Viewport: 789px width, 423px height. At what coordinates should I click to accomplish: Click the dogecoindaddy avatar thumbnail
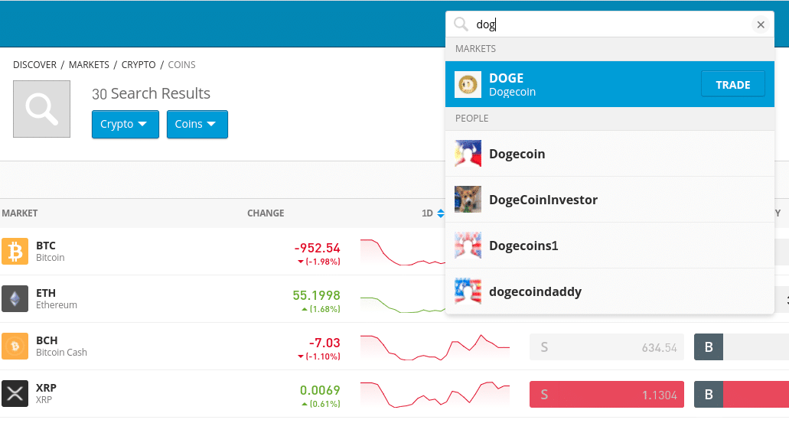click(468, 291)
